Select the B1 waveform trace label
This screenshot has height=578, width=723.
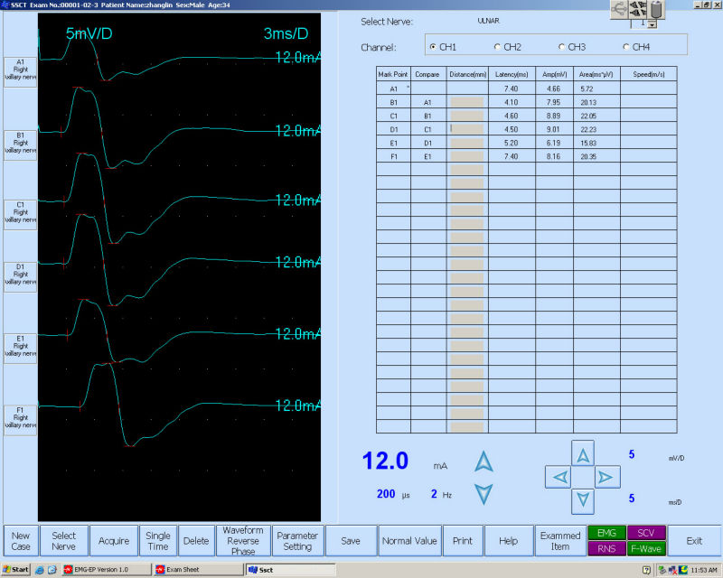pos(20,144)
